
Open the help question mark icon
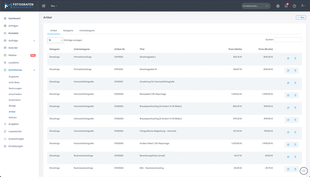click(x=294, y=6)
